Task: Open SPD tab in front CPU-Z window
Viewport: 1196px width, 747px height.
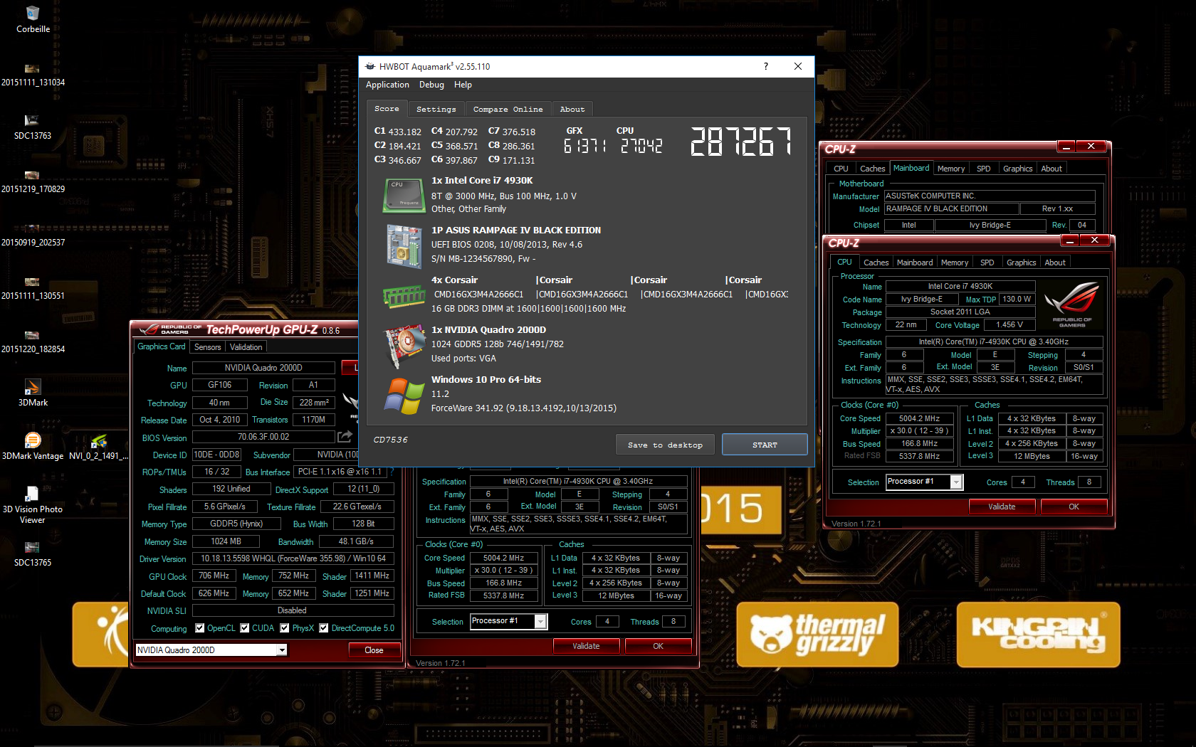Action: 987,263
